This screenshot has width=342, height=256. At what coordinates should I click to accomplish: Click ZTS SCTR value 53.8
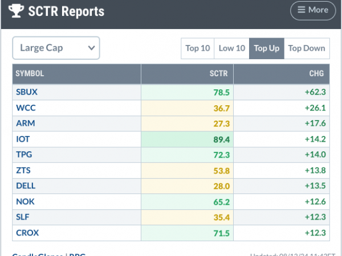pyautogui.click(x=221, y=171)
